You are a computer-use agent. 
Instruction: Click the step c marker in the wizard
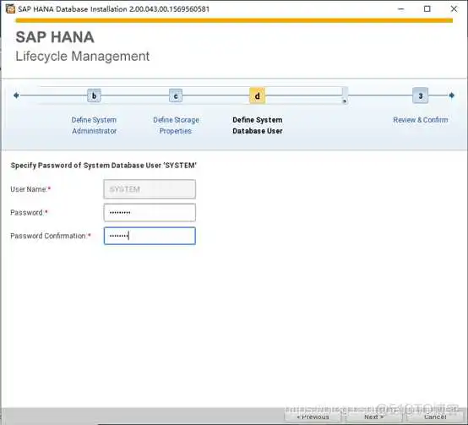176,95
